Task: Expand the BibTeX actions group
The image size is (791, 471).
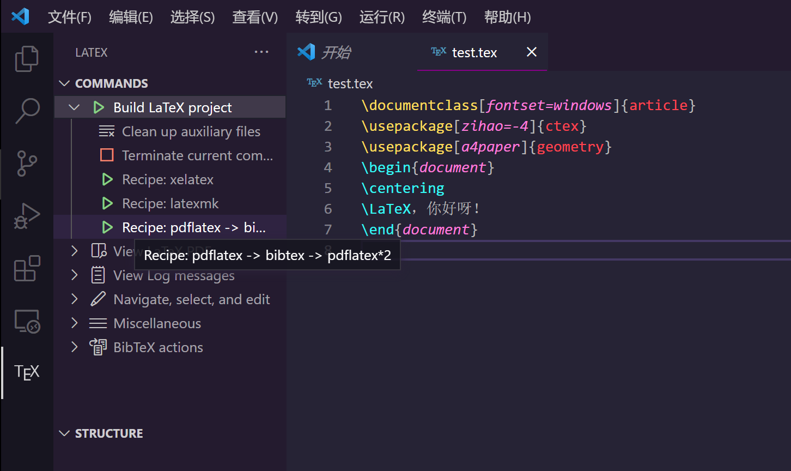Action: (x=75, y=347)
